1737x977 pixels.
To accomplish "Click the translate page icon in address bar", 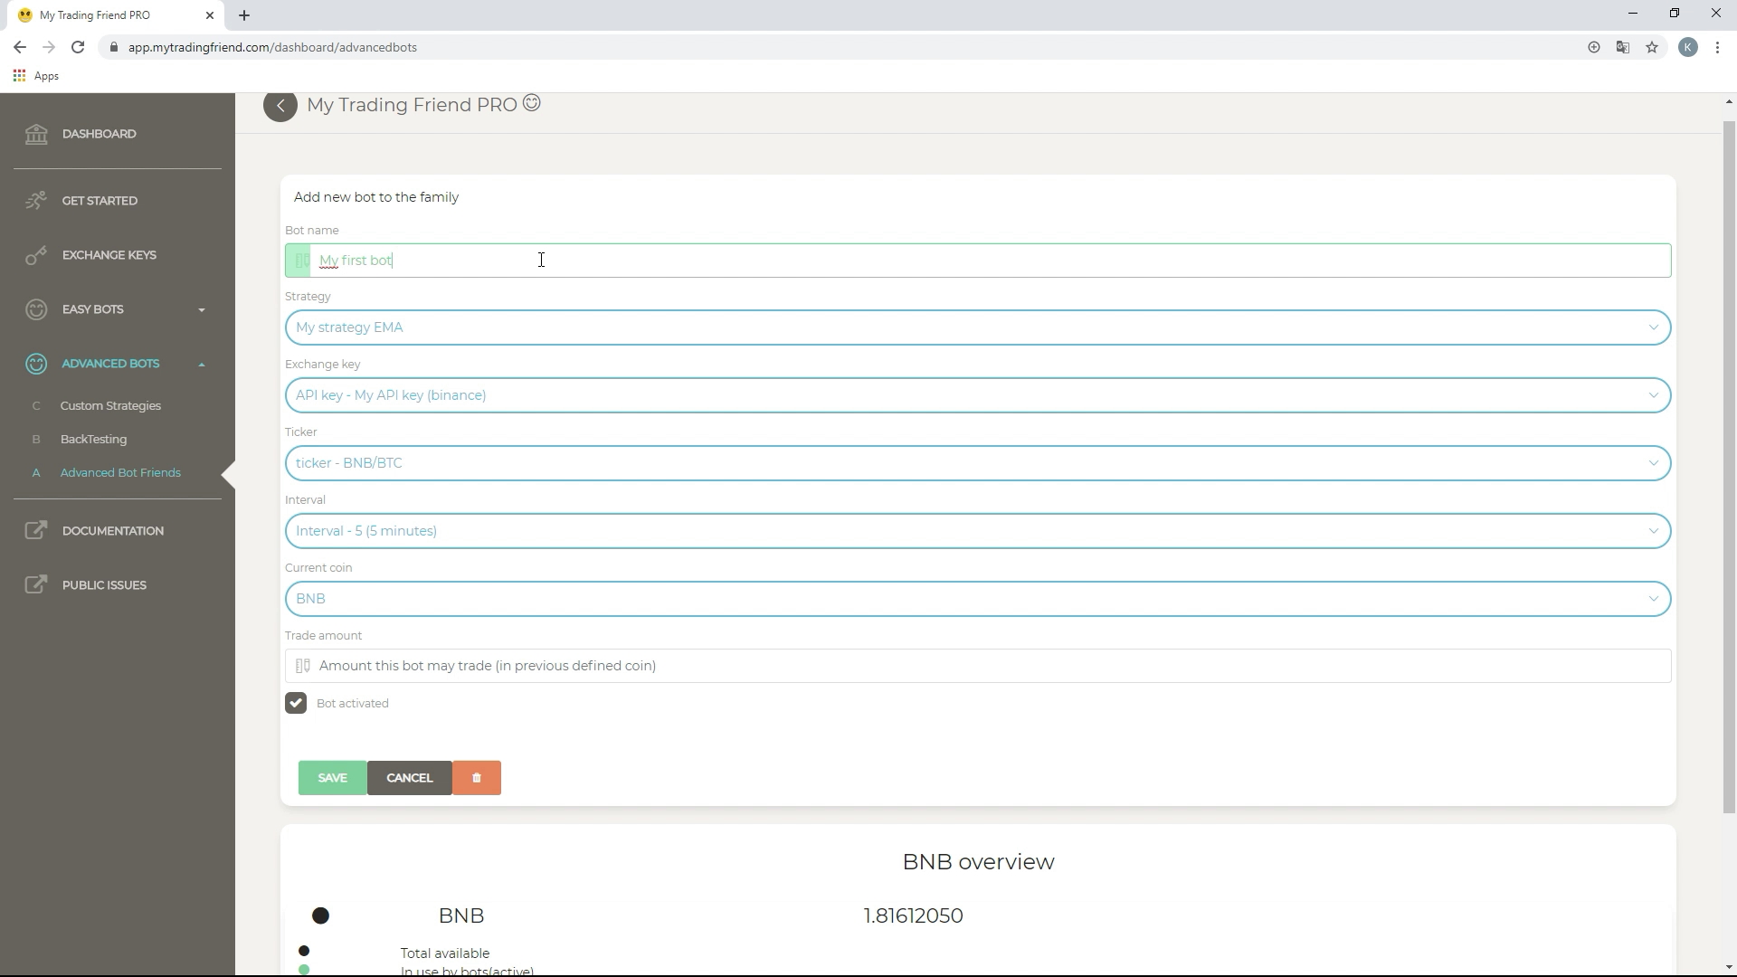I will tap(1623, 47).
